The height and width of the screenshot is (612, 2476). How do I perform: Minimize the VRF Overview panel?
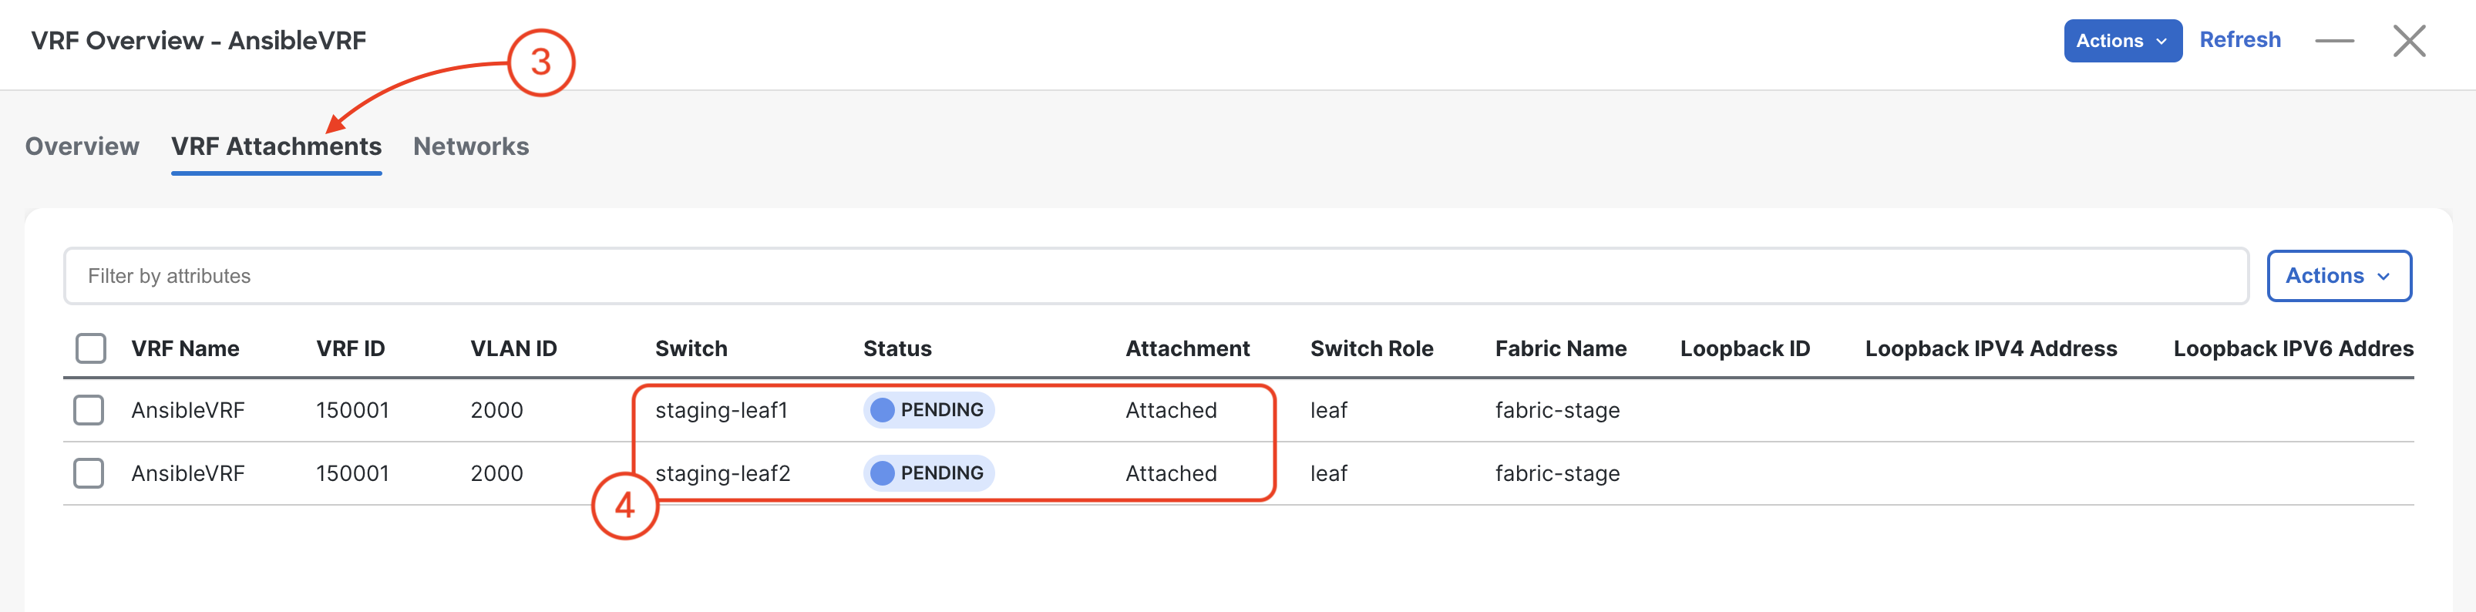coord(2333,40)
